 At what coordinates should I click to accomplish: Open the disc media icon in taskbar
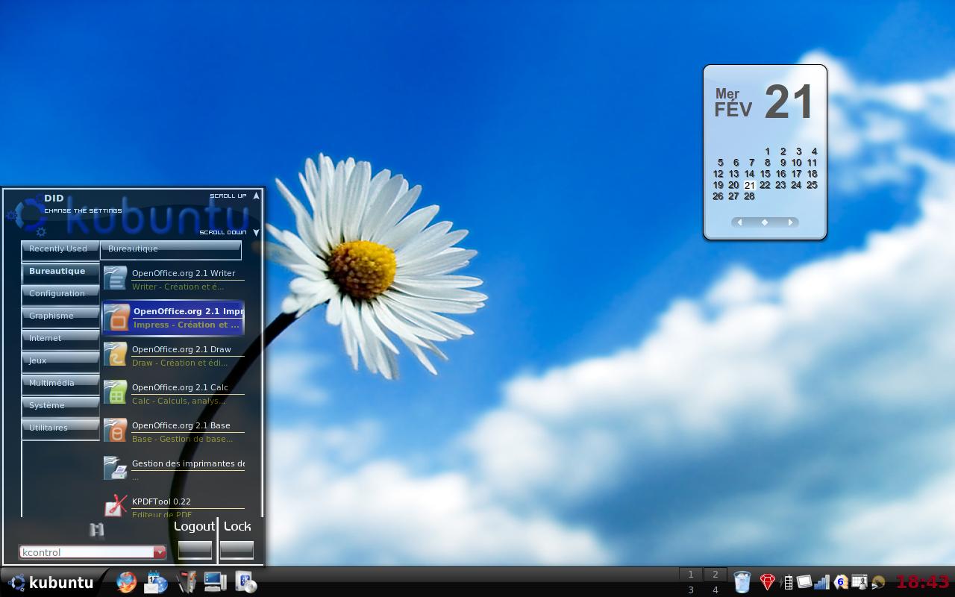[x=245, y=582]
